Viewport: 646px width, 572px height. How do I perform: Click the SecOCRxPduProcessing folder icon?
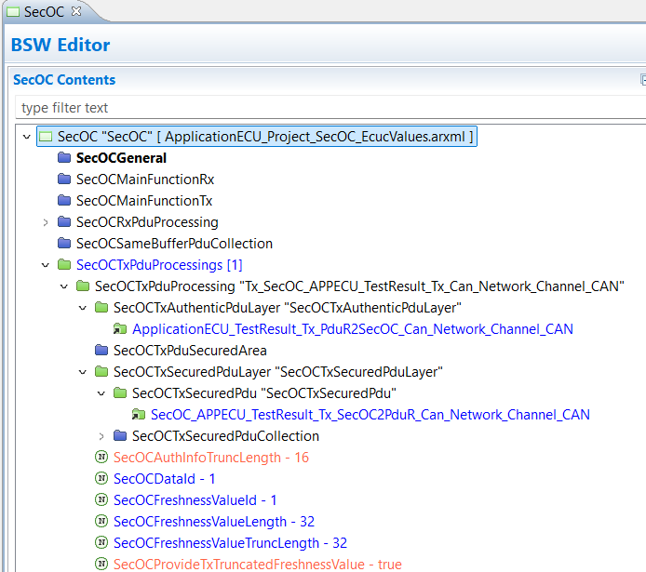[64, 221]
